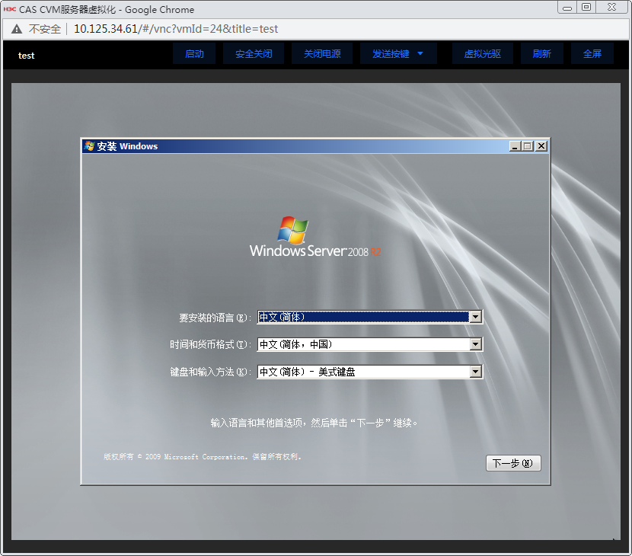
Task: Close the 安装 Windows setup dialog
Action: (541, 146)
